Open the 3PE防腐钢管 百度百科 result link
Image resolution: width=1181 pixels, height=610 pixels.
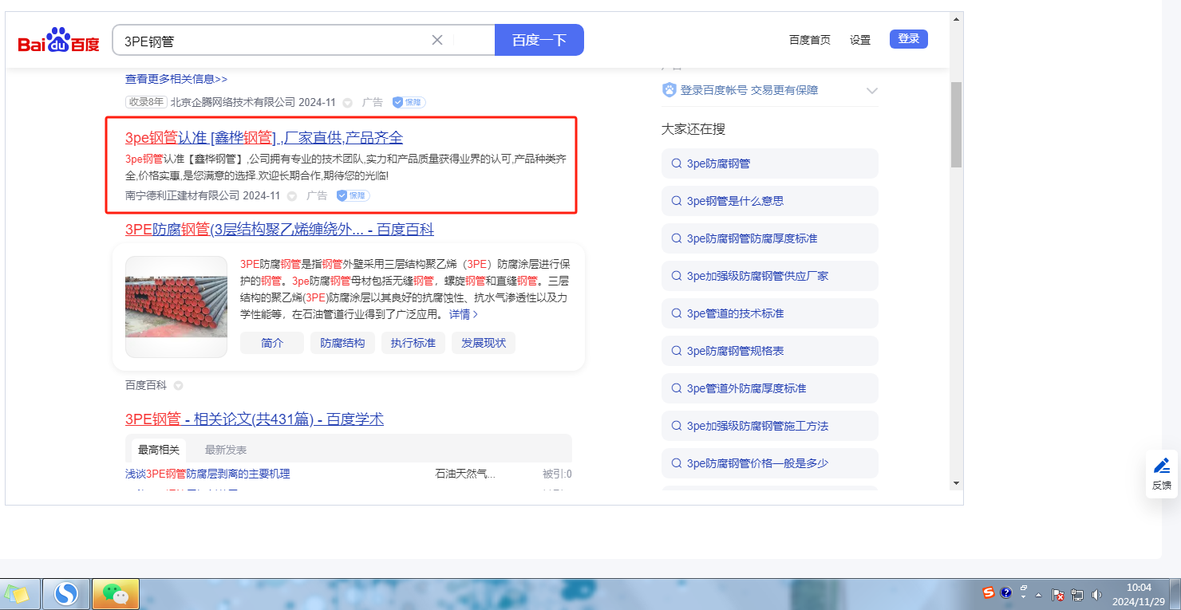279,230
